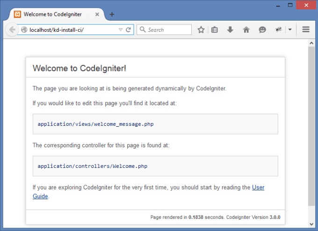Click the search magnifier icon

point(143,29)
